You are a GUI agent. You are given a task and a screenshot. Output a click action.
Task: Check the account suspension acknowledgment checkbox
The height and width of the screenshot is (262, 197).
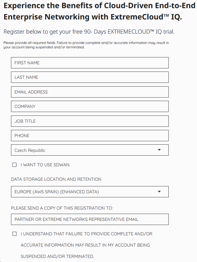(x=14, y=233)
